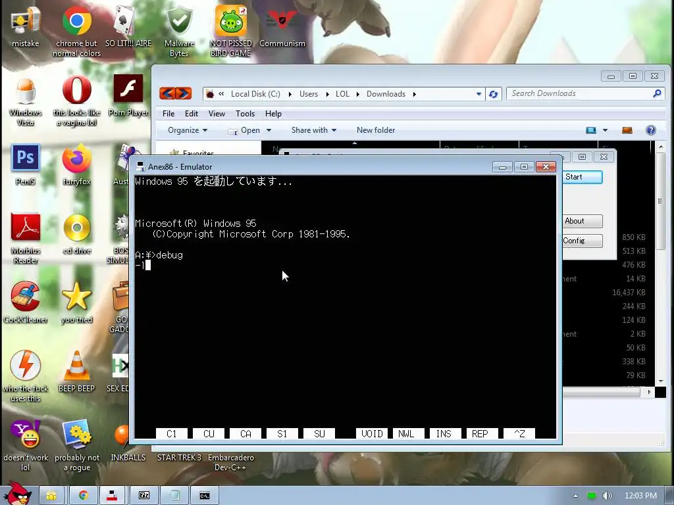
Task: Click the Config button in Anex86 window
Action: (x=583, y=241)
